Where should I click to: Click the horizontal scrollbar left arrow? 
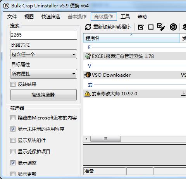[86, 139]
